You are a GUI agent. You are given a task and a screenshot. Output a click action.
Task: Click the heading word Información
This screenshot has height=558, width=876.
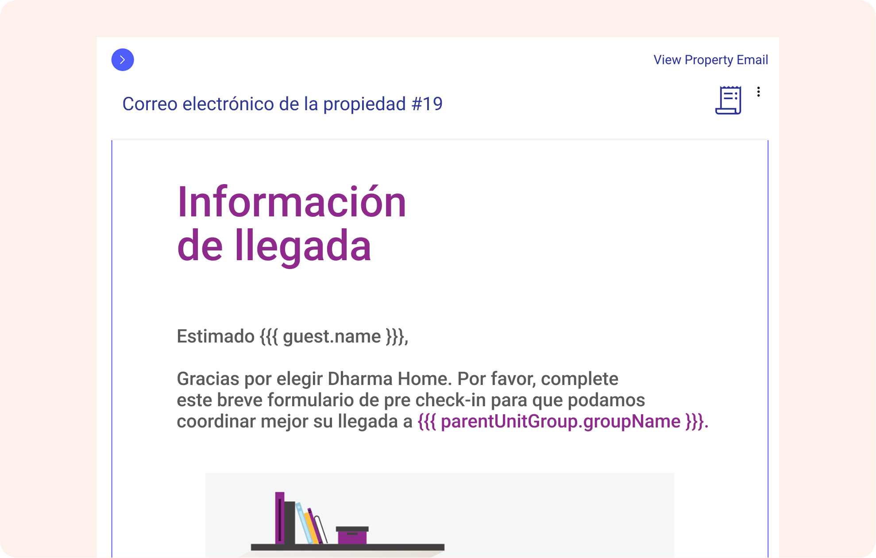(291, 202)
